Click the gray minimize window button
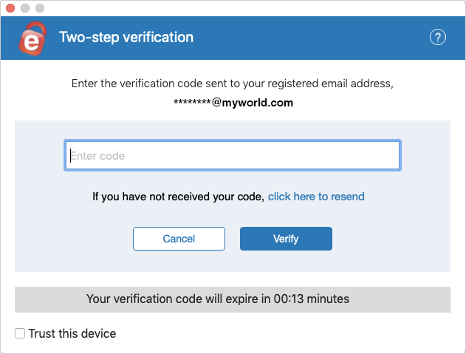This screenshot has width=466, height=354. point(25,8)
